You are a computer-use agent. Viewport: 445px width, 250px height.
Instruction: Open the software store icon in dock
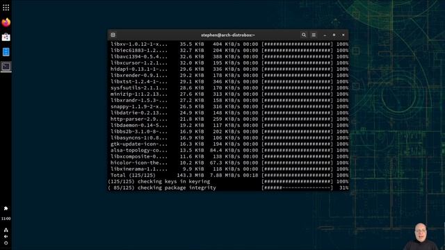pyautogui.click(x=6, y=37)
